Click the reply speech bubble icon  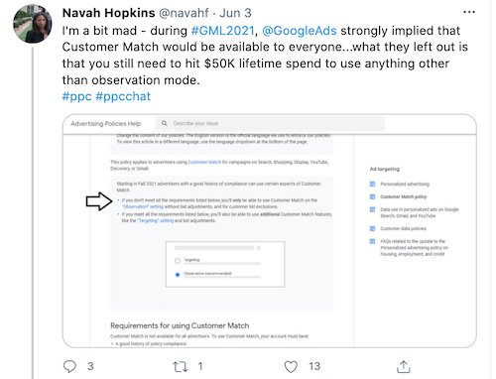[x=69, y=366]
